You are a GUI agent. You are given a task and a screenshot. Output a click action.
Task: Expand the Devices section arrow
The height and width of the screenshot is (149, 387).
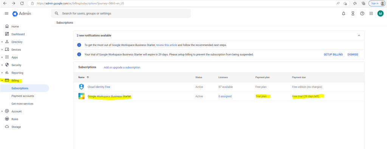click(x=2, y=50)
